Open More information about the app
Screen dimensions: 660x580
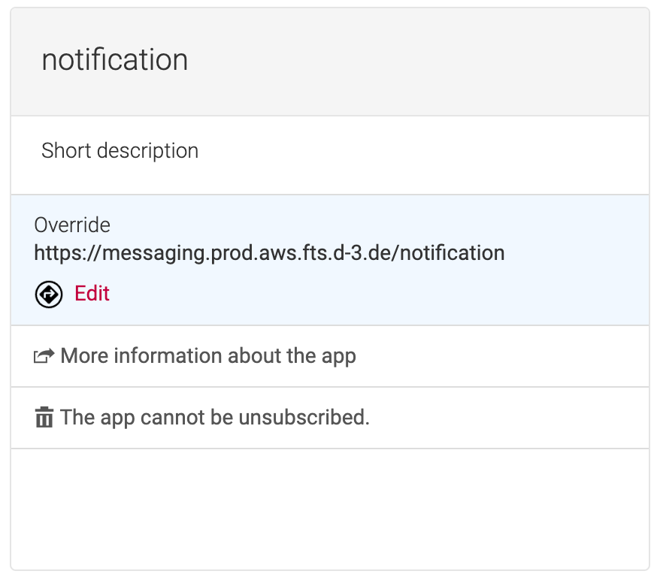click(207, 356)
